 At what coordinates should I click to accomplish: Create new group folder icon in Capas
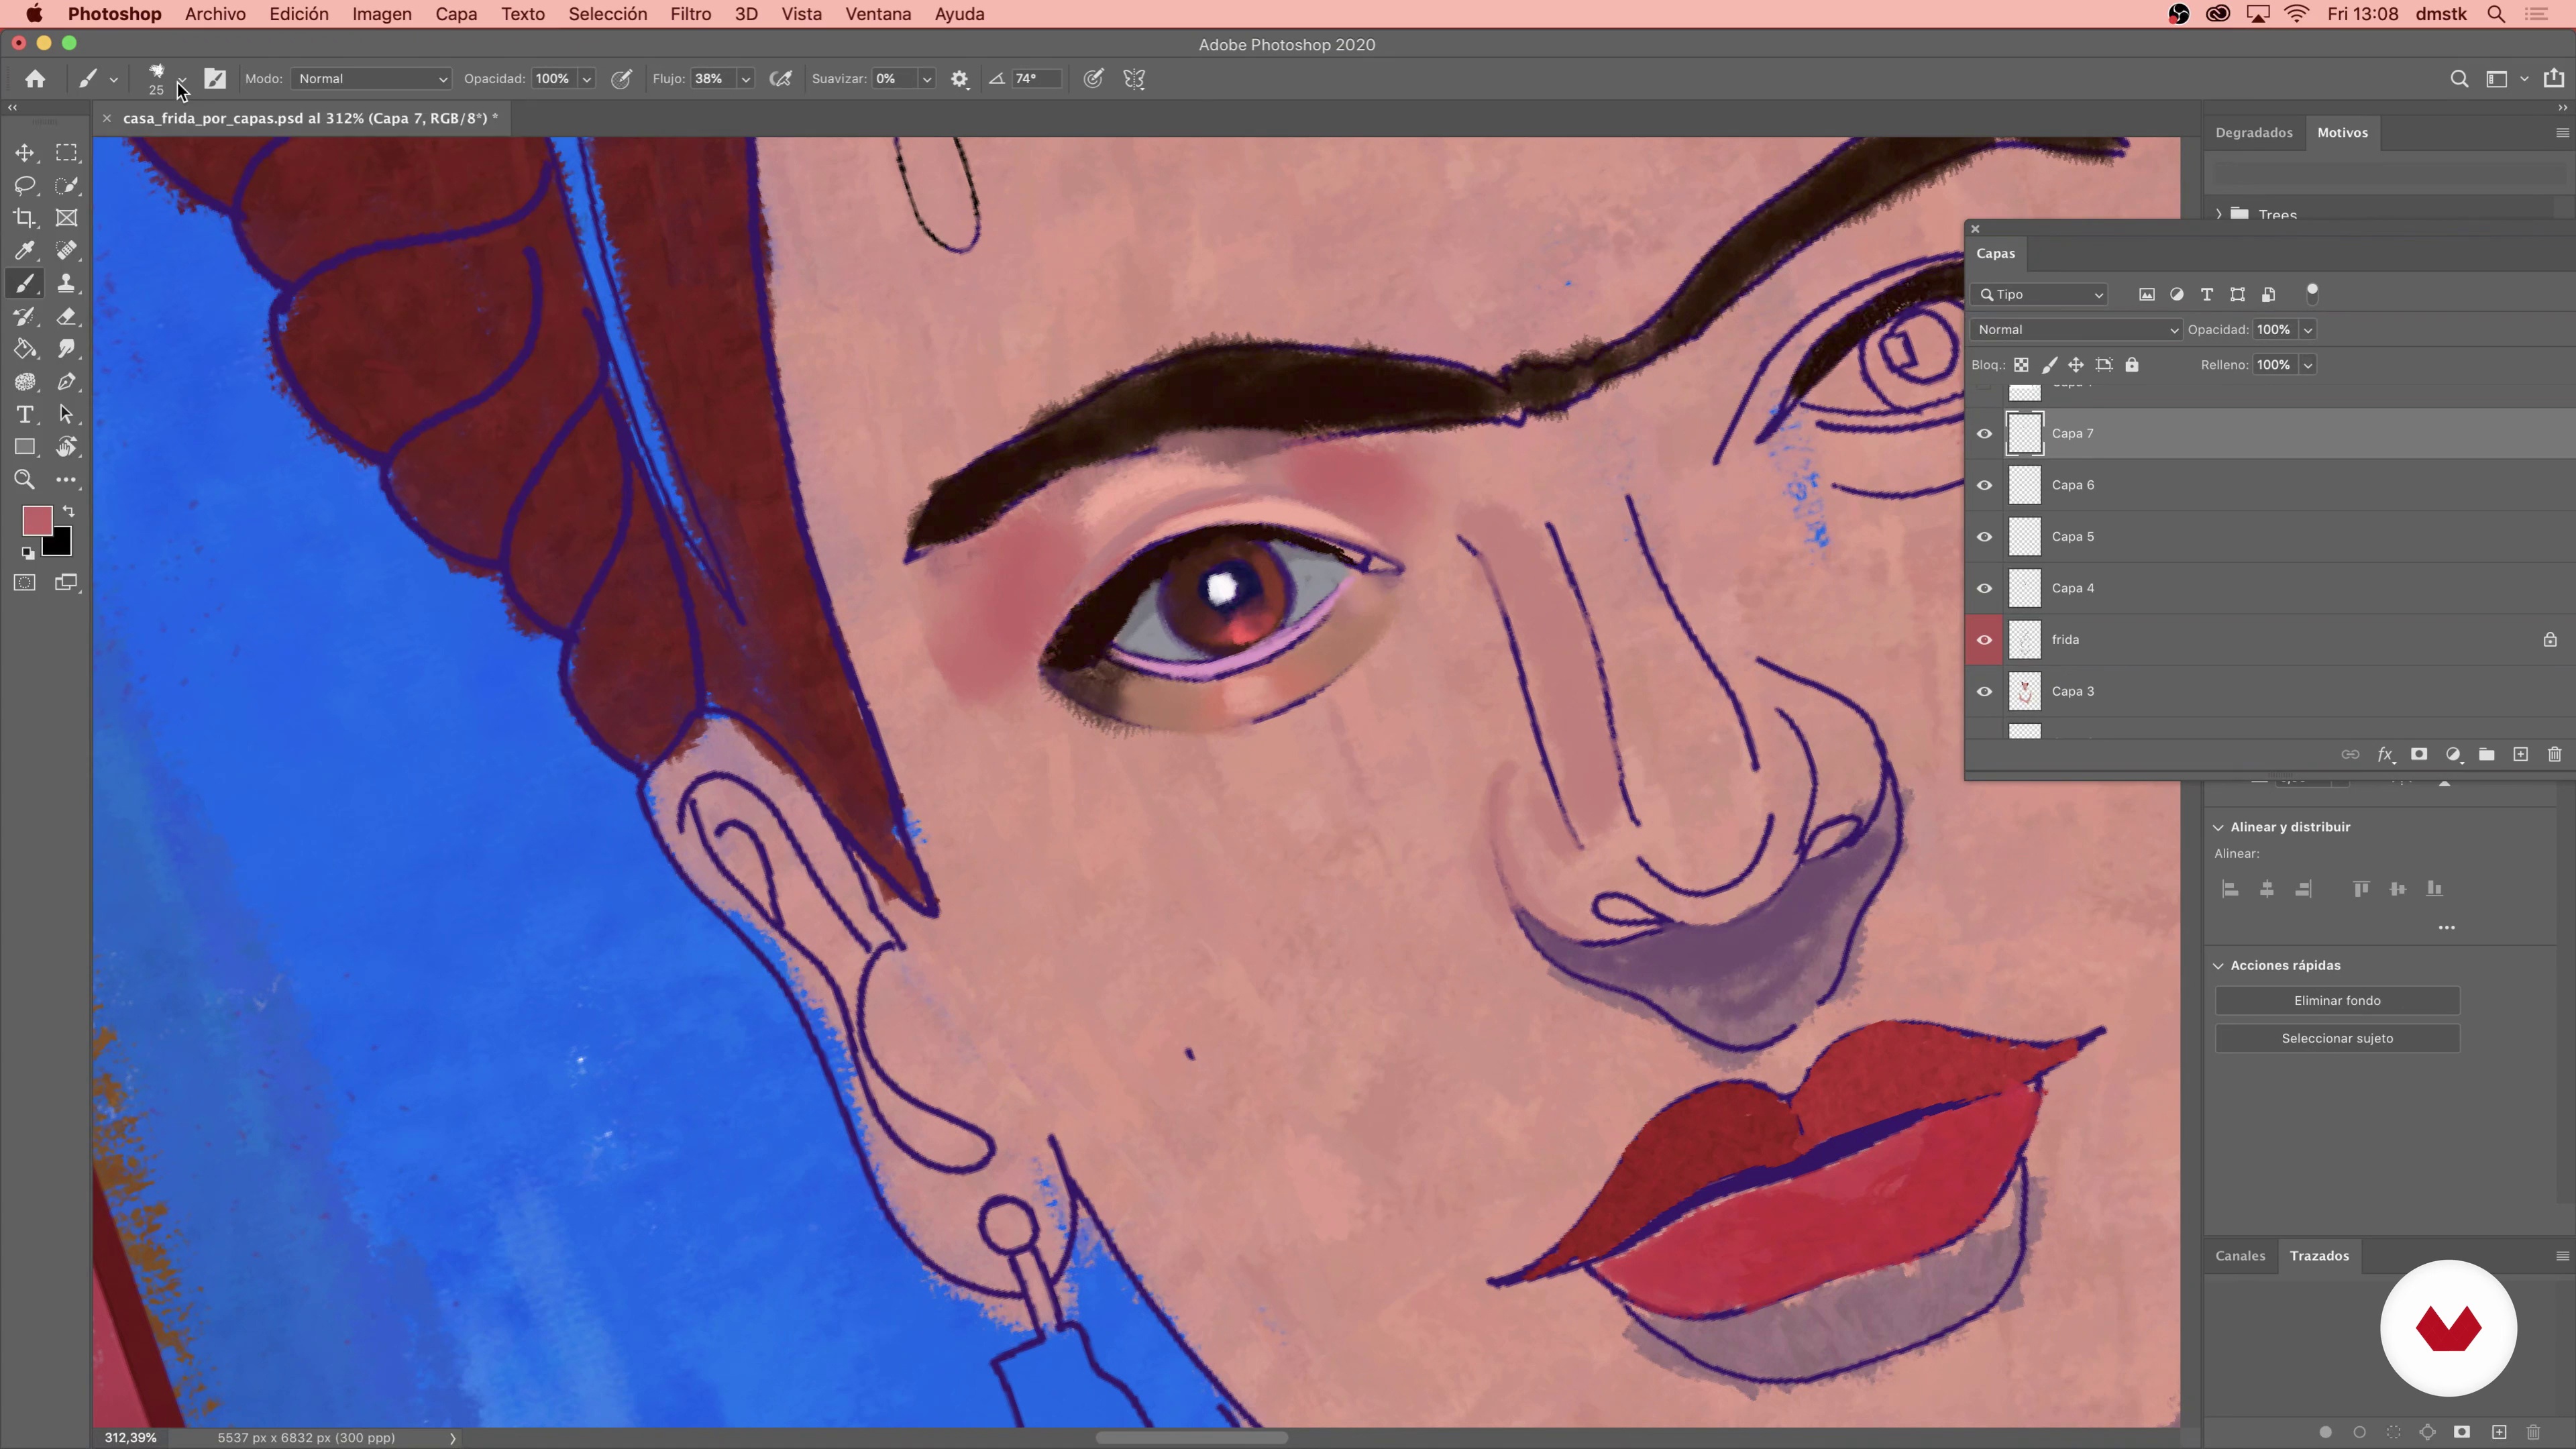2487,755
